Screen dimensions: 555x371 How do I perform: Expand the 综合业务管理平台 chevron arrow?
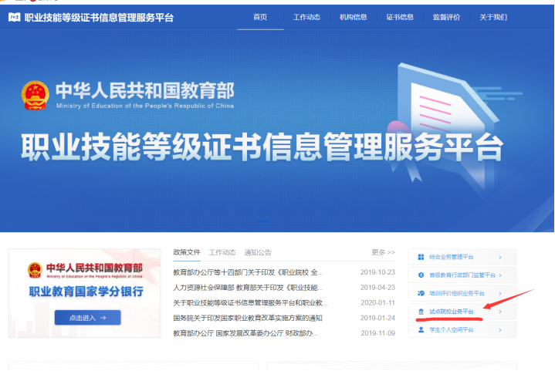(x=500, y=257)
